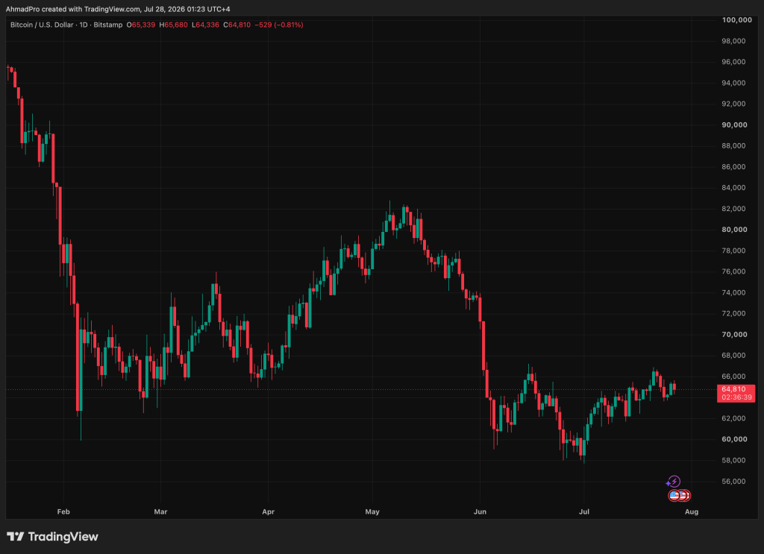Select the open value O65,339 in legend
The image size is (764, 554).
click(141, 25)
